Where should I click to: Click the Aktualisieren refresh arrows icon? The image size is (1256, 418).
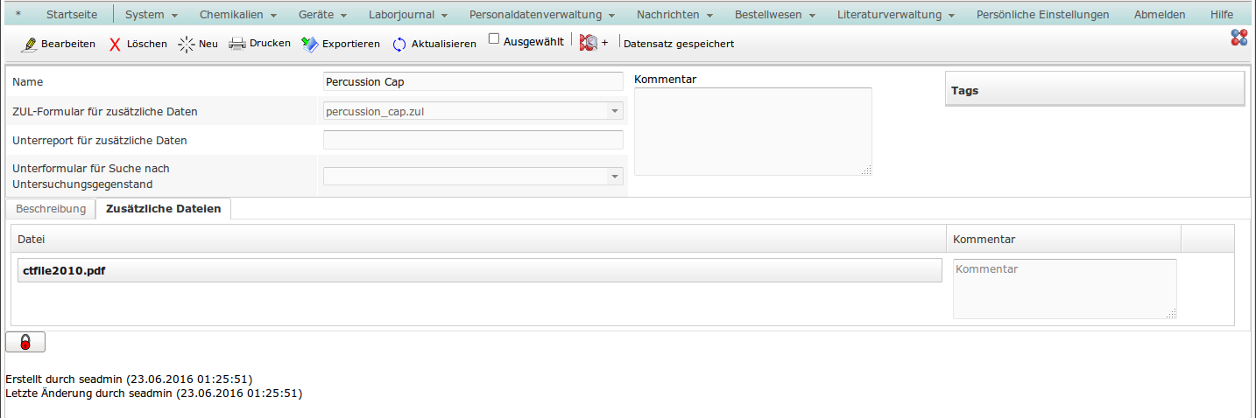(399, 45)
